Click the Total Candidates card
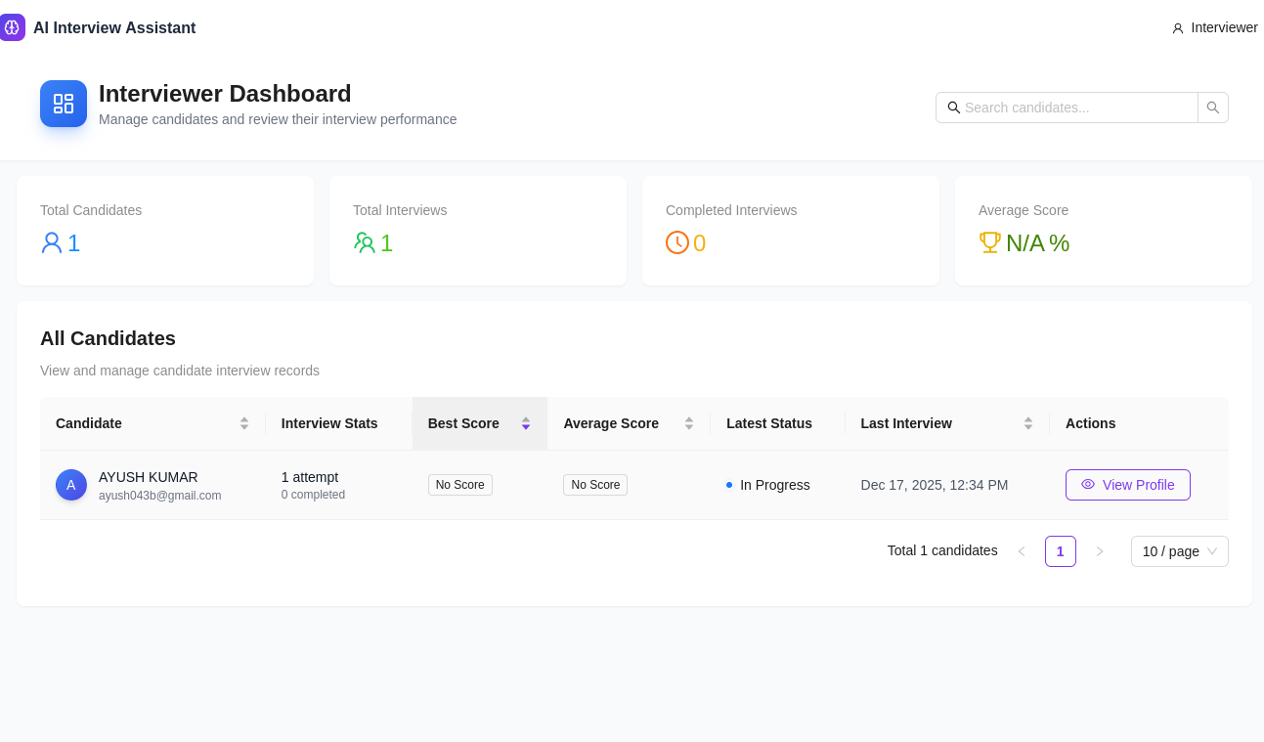This screenshot has width=1264, height=742. click(x=165, y=231)
